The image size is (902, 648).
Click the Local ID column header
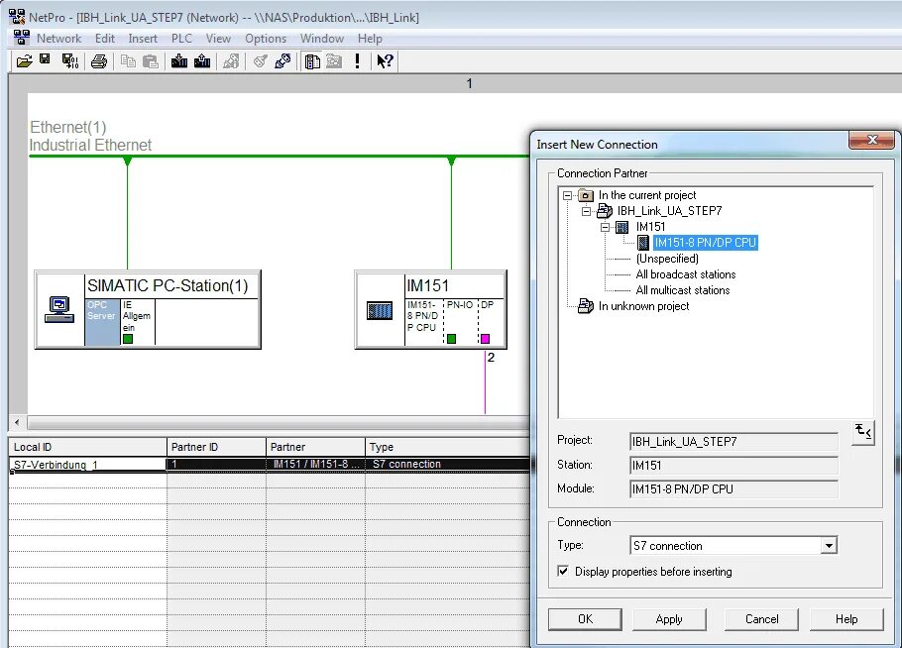87,447
